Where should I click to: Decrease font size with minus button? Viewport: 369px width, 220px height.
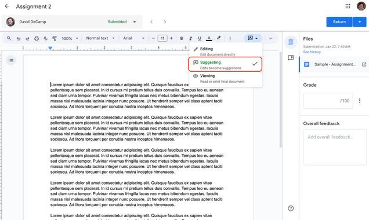153,38
